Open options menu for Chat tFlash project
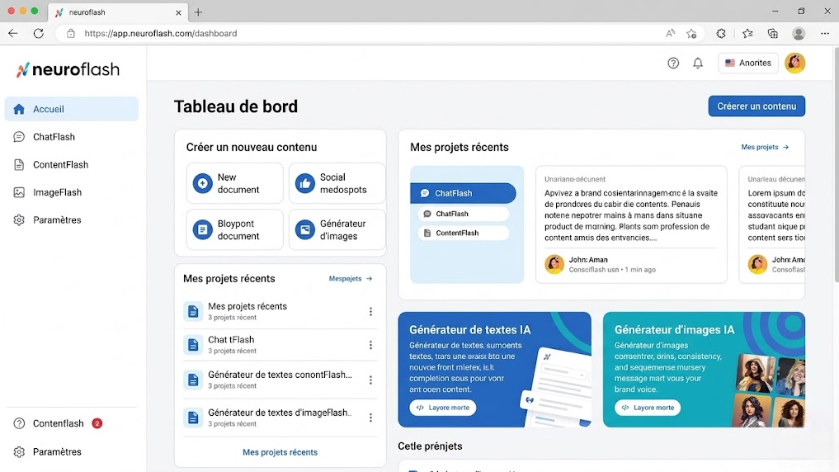Viewport: 839px width, 472px height. click(x=370, y=345)
